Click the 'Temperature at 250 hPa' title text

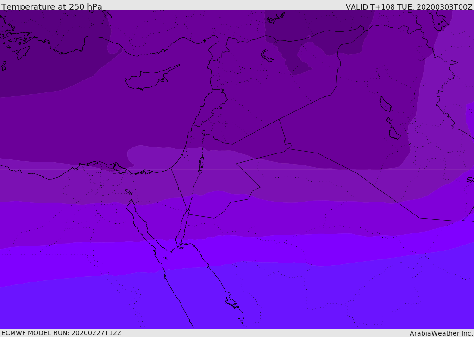coord(52,6)
